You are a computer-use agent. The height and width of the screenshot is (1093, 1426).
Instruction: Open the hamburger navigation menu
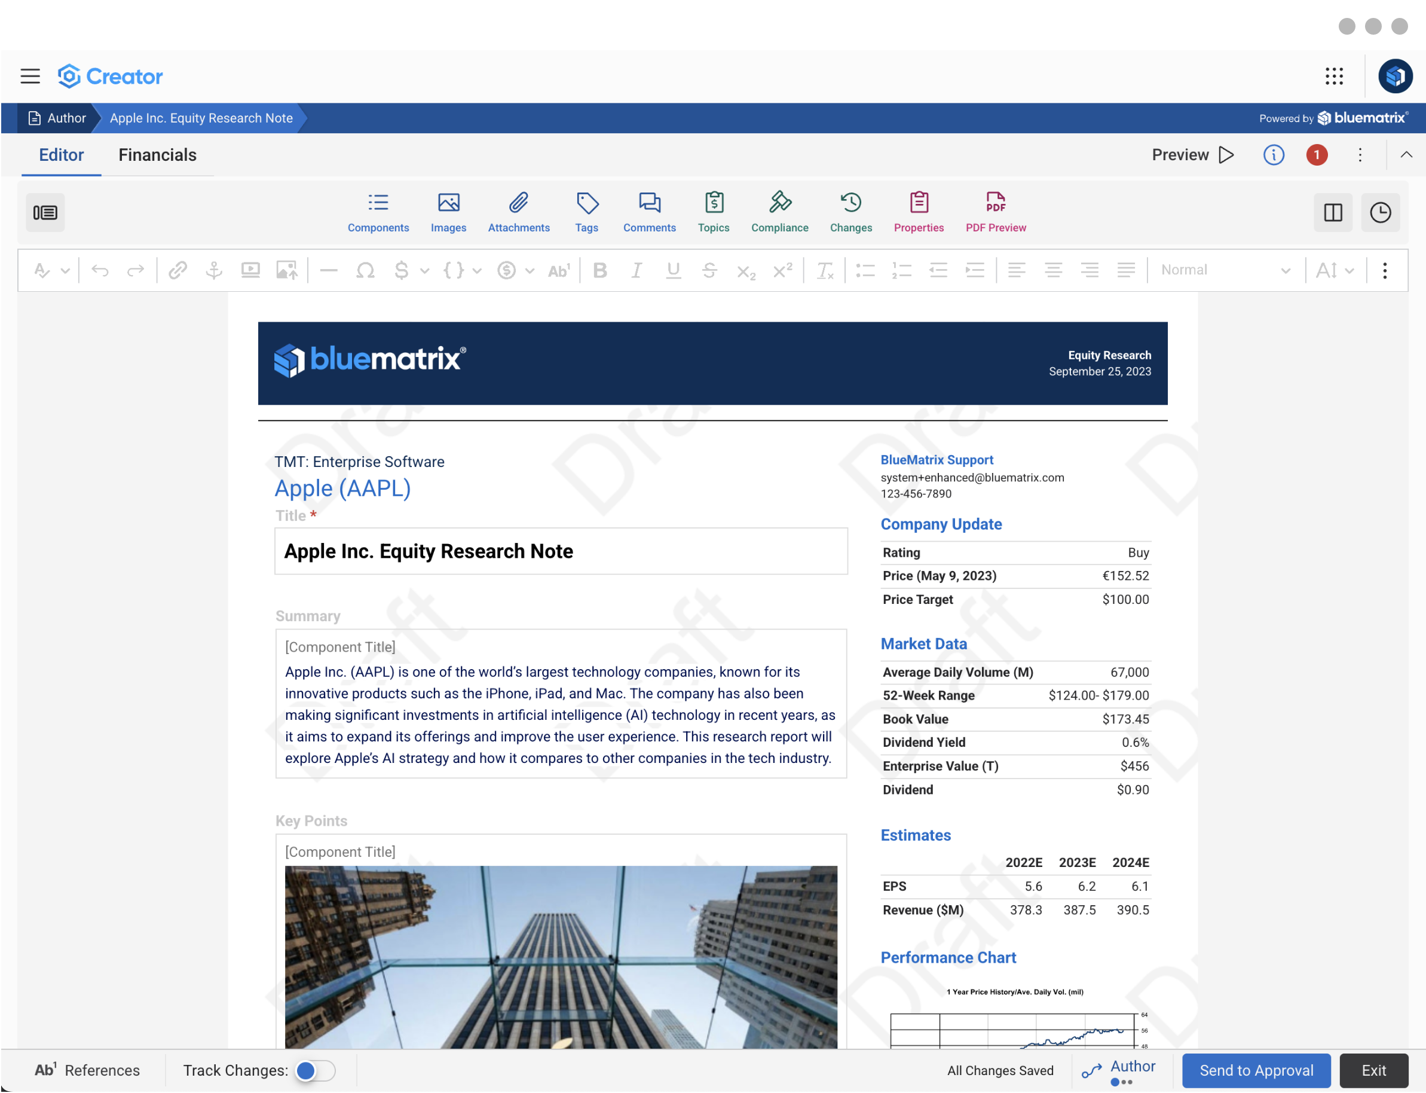30,76
